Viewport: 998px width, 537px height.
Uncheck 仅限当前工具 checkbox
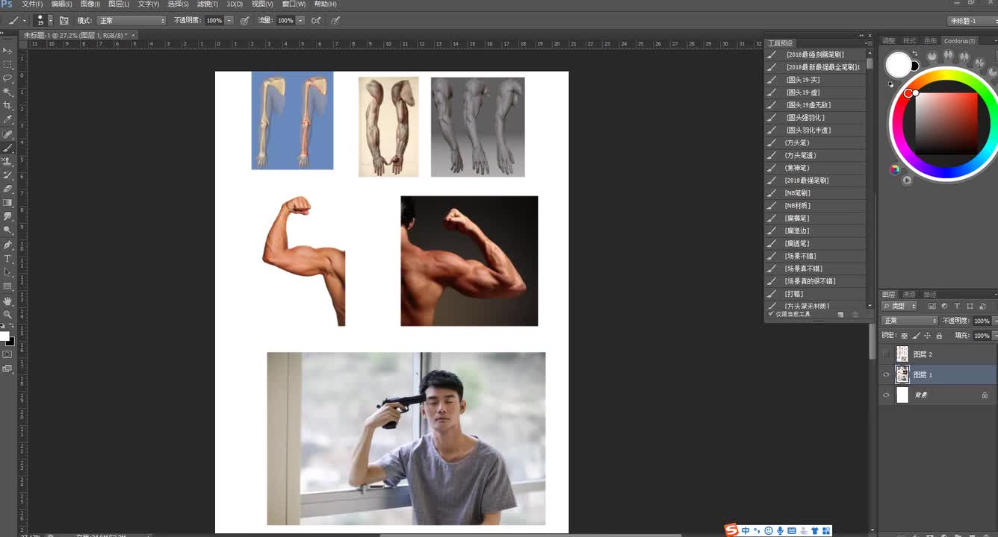(772, 314)
